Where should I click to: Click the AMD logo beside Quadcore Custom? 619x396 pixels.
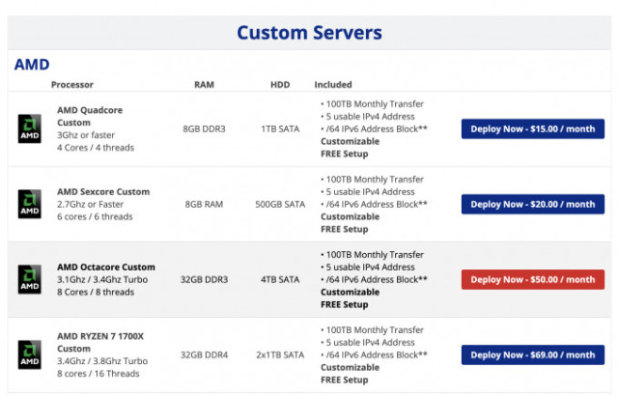tap(30, 128)
